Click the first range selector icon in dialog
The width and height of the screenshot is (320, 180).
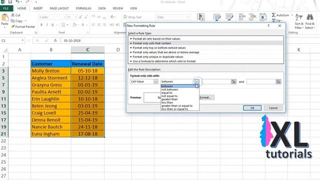[x=233, y=81]
